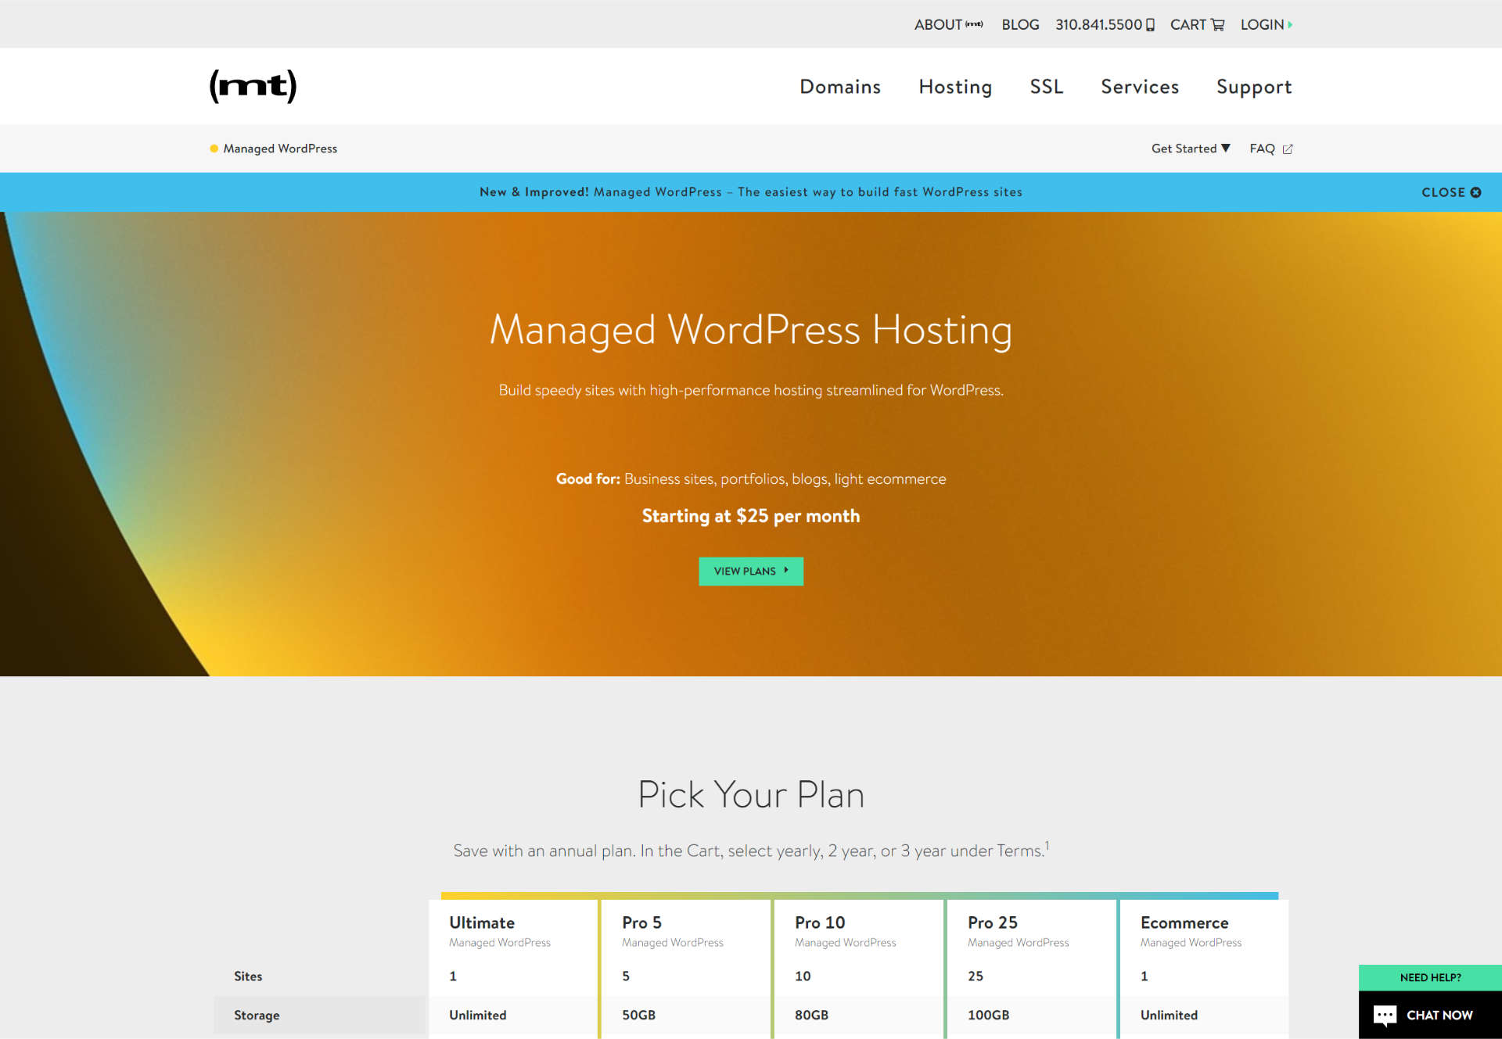Select the Pro 25 plan heading

tap(993, 923)
